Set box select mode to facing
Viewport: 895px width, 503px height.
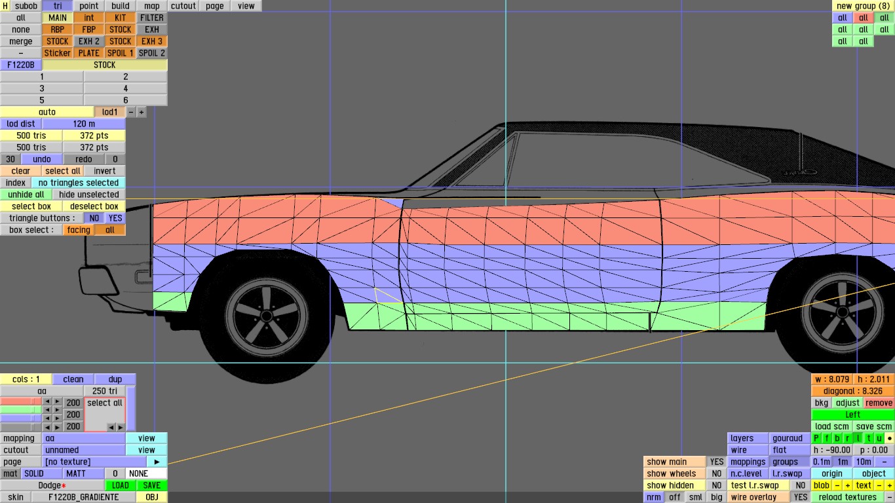tap(79, 230)
